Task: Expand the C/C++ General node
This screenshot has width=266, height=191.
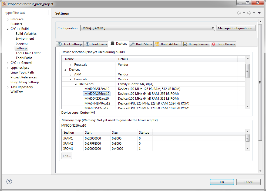Action: [8, 63]
